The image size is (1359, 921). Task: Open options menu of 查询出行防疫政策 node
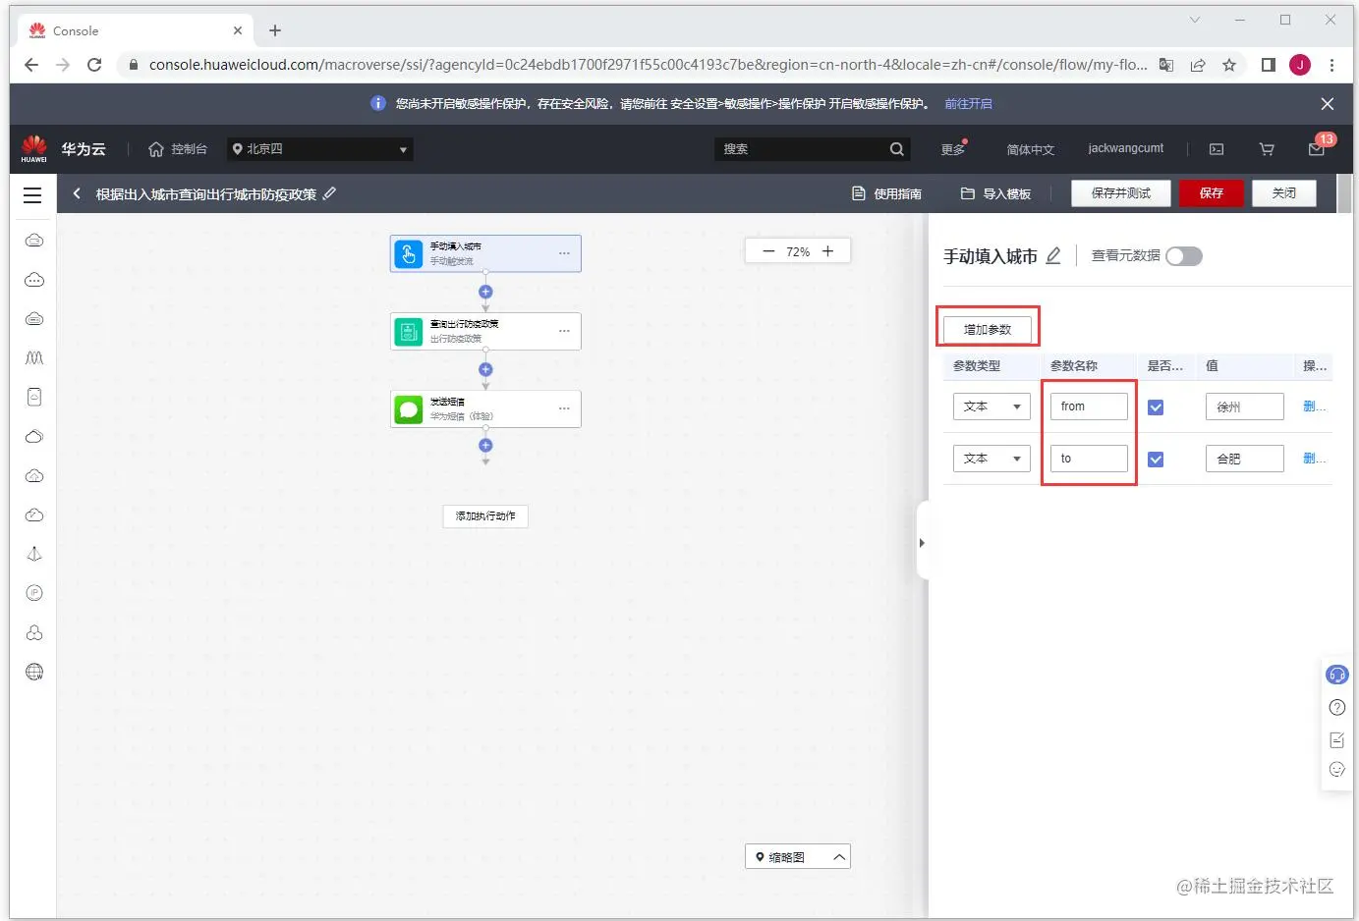click(564, 331)
